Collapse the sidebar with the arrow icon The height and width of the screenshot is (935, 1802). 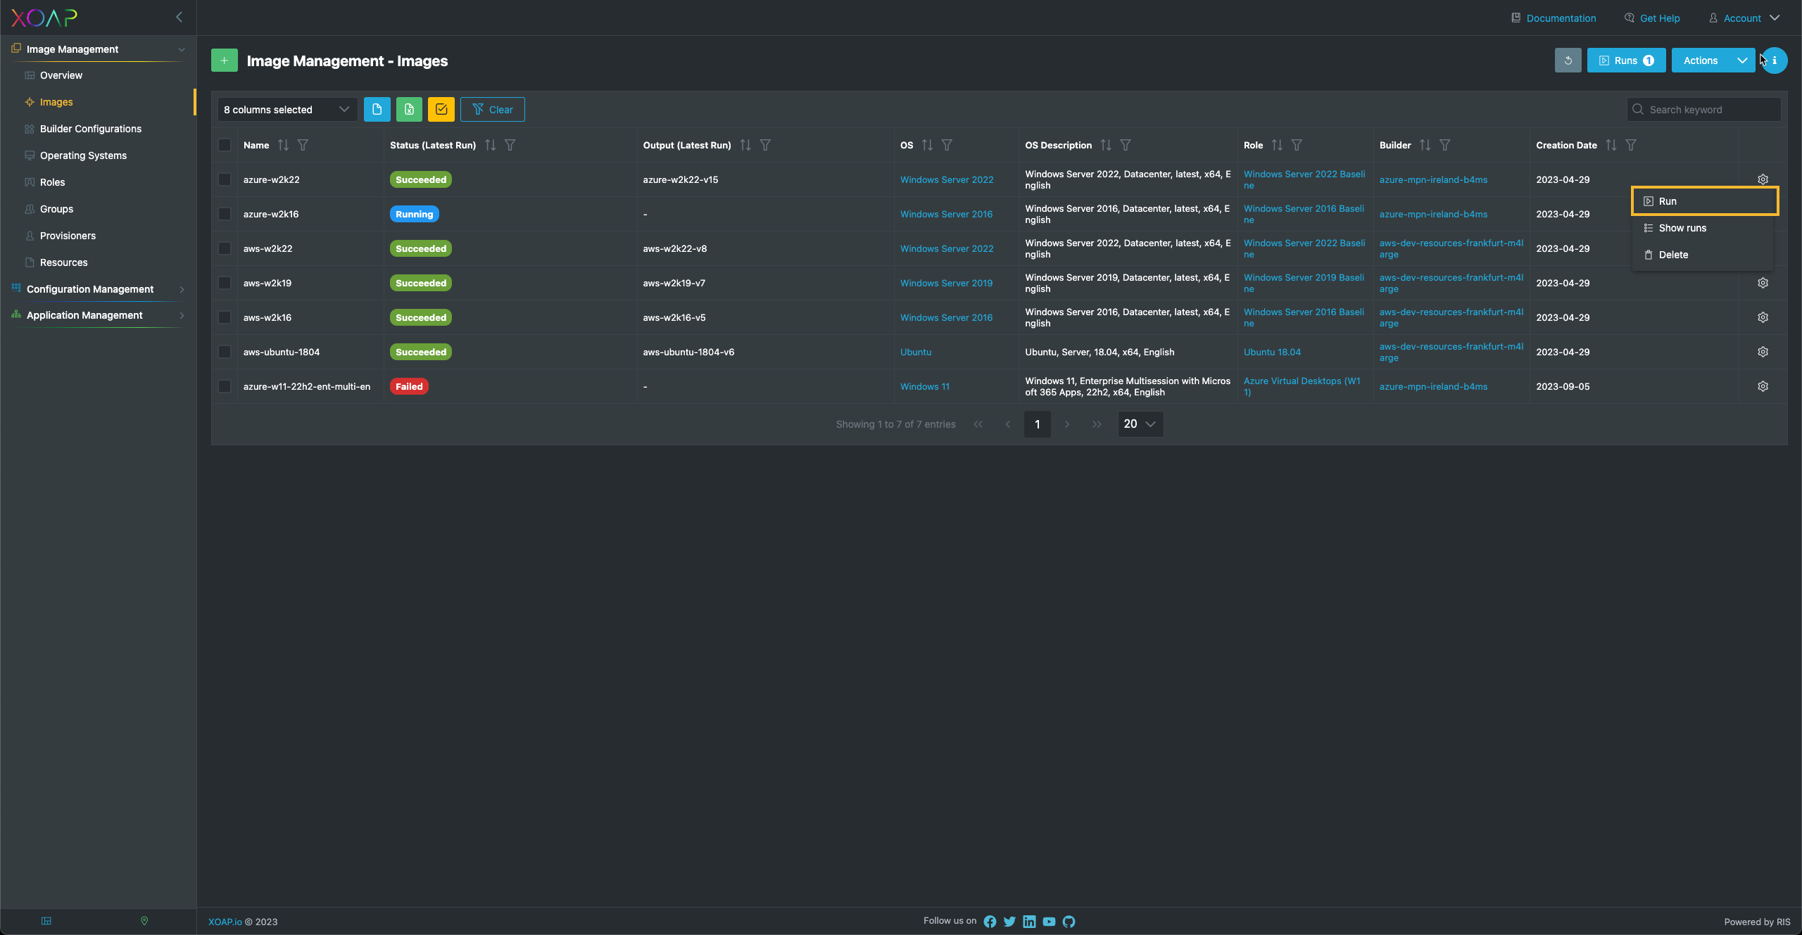click(x=179, y=17)
